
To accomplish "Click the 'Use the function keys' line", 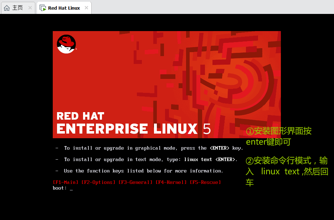I will 139,171.
